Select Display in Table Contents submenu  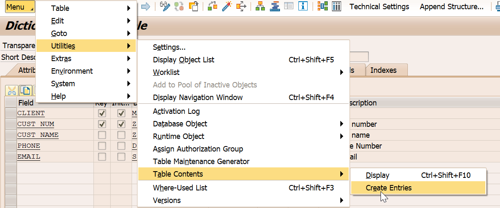click(418, 175)
